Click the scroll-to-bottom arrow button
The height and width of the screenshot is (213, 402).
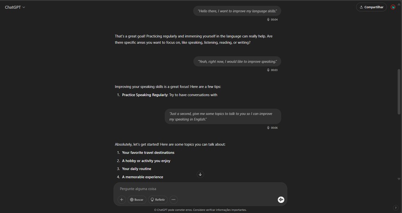(x=200, y=174)
